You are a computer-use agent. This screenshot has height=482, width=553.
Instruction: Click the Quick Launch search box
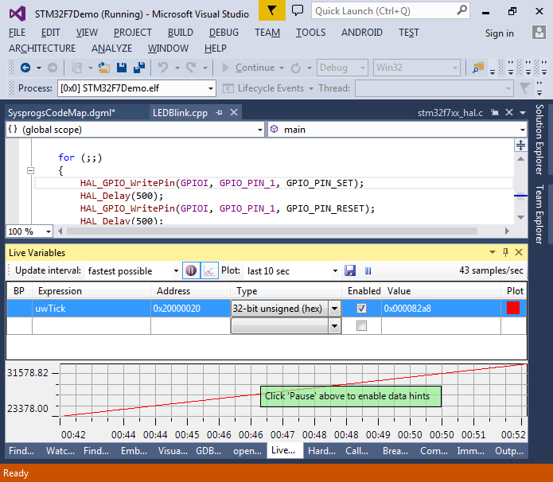391,11
